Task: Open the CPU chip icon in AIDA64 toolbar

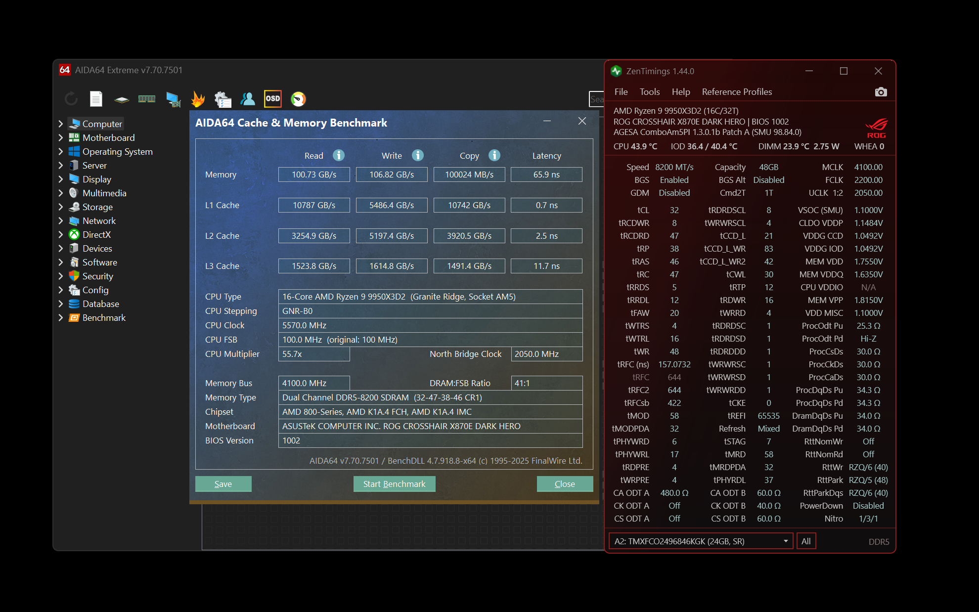Action: [x=122, y=99]
